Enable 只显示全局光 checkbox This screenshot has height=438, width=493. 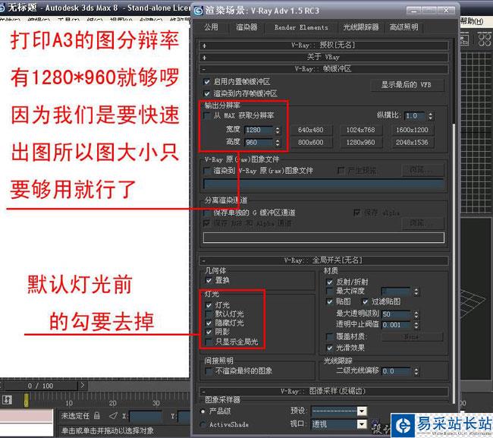click(x=209, y=342)
